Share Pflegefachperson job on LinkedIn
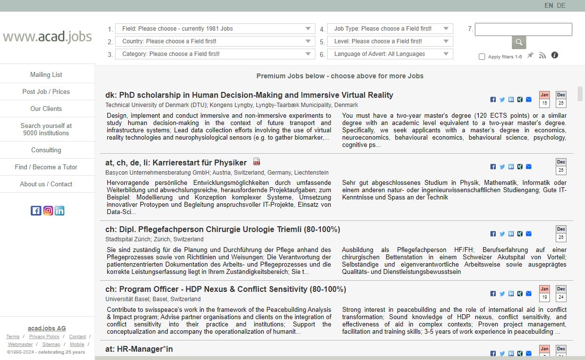 tap(511, 234)
